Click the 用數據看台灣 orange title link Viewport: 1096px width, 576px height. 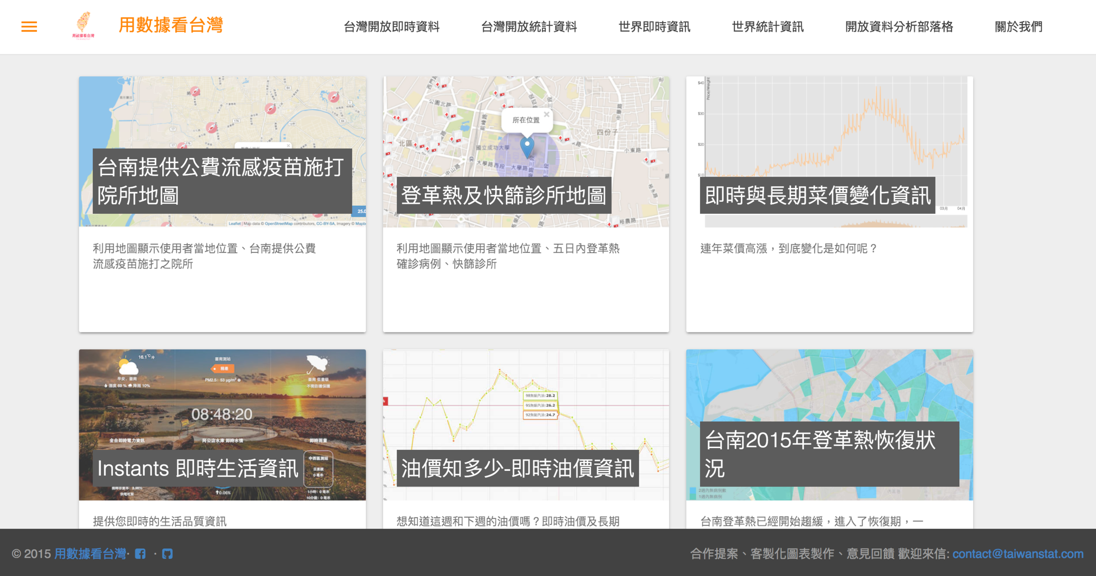(171, 25)
